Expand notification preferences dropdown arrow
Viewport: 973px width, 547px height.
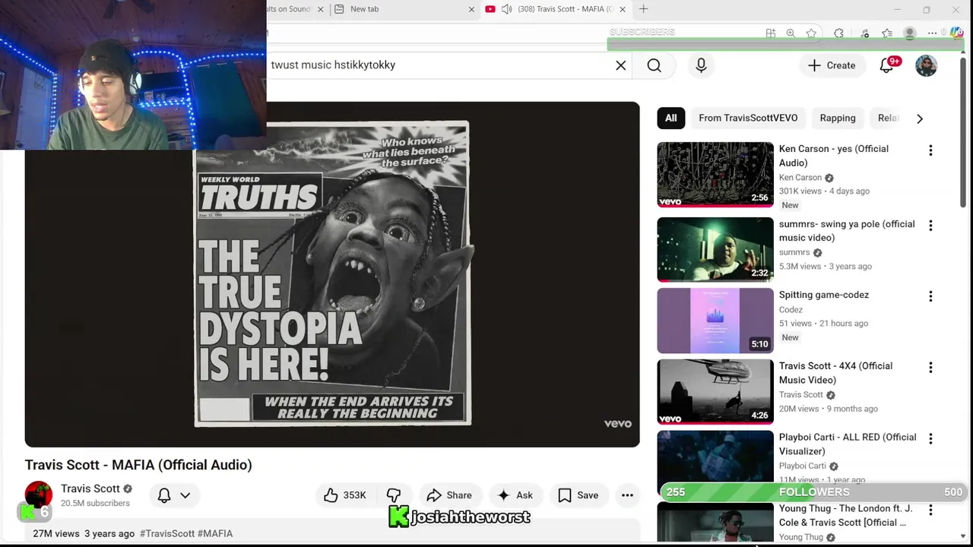tap(185, 495)
